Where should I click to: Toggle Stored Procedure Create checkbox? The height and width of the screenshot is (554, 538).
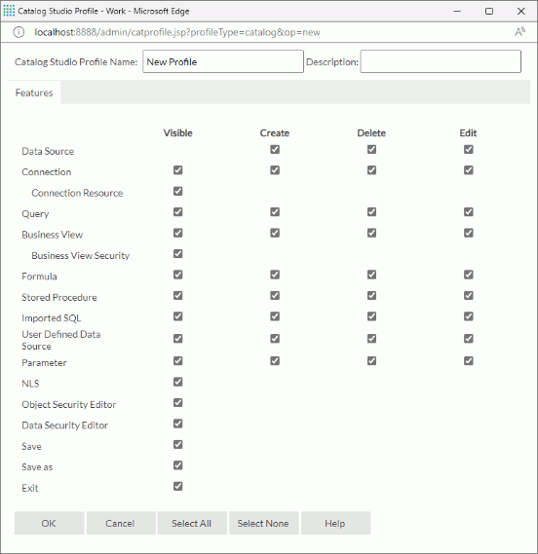pos(275,295)
